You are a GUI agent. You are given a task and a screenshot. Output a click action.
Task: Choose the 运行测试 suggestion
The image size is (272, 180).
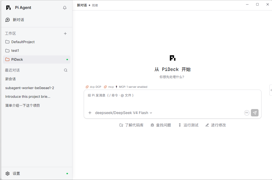(x=188, y=125)
